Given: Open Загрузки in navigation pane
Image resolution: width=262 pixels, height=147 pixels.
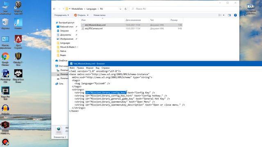Looking at the screenshot, I should pyautogui.click(x=64, y=31).
